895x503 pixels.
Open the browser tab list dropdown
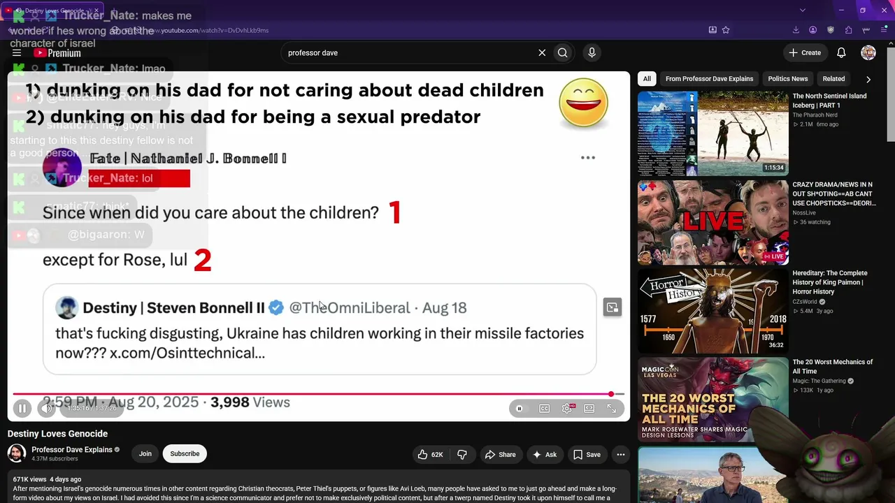click(x=803, y=10)
